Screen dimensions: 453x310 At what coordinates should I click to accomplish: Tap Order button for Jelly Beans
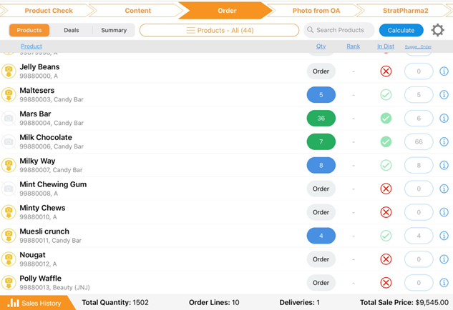pos(321,71)
